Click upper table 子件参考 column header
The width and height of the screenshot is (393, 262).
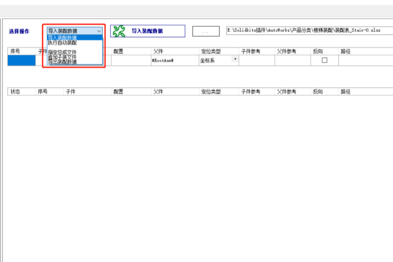coord(257,51)
